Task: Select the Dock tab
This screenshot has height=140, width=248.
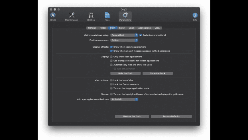Action: coord(113,28)
